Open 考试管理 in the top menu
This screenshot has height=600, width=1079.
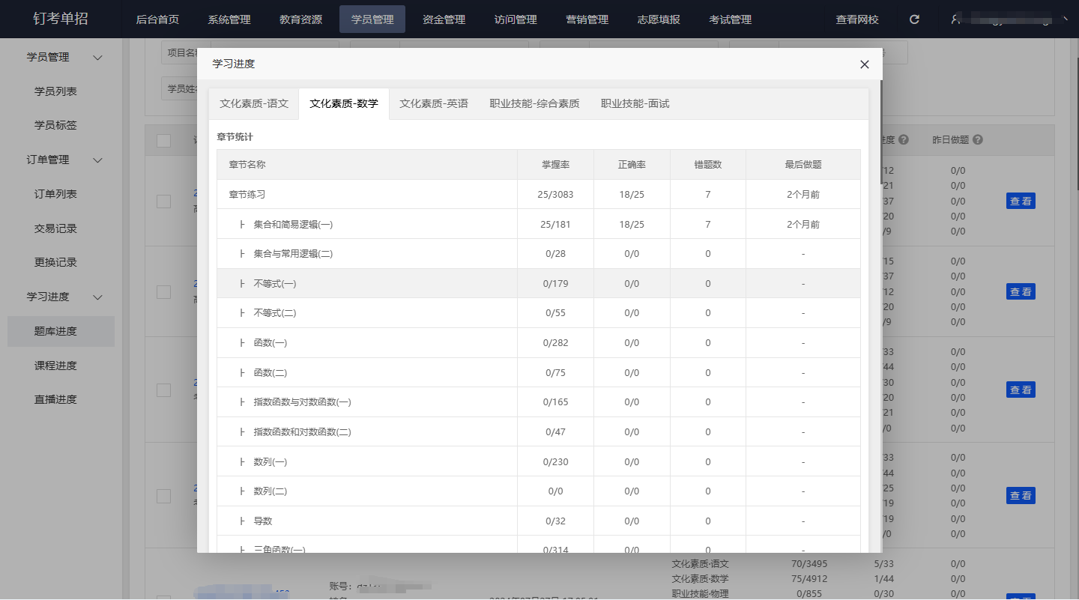pos(730,19)
